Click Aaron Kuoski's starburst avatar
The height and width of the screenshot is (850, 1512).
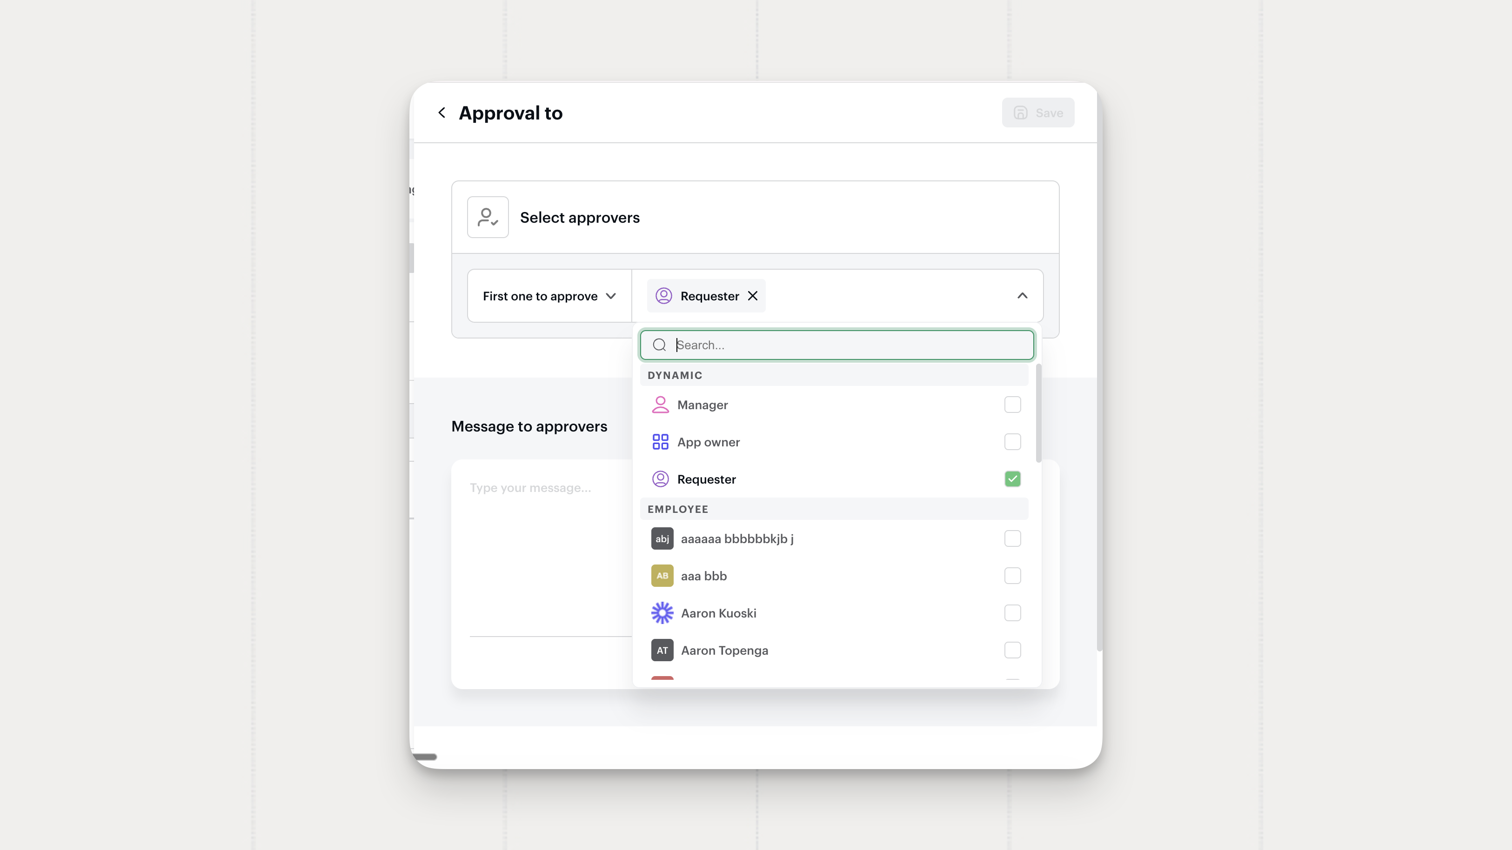point(662,613)
